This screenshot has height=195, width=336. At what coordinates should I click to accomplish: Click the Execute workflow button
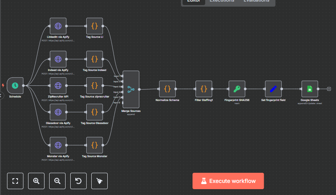point(228,181)
